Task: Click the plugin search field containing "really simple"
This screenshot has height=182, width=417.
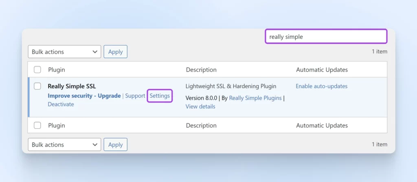Action: point(326,37)
